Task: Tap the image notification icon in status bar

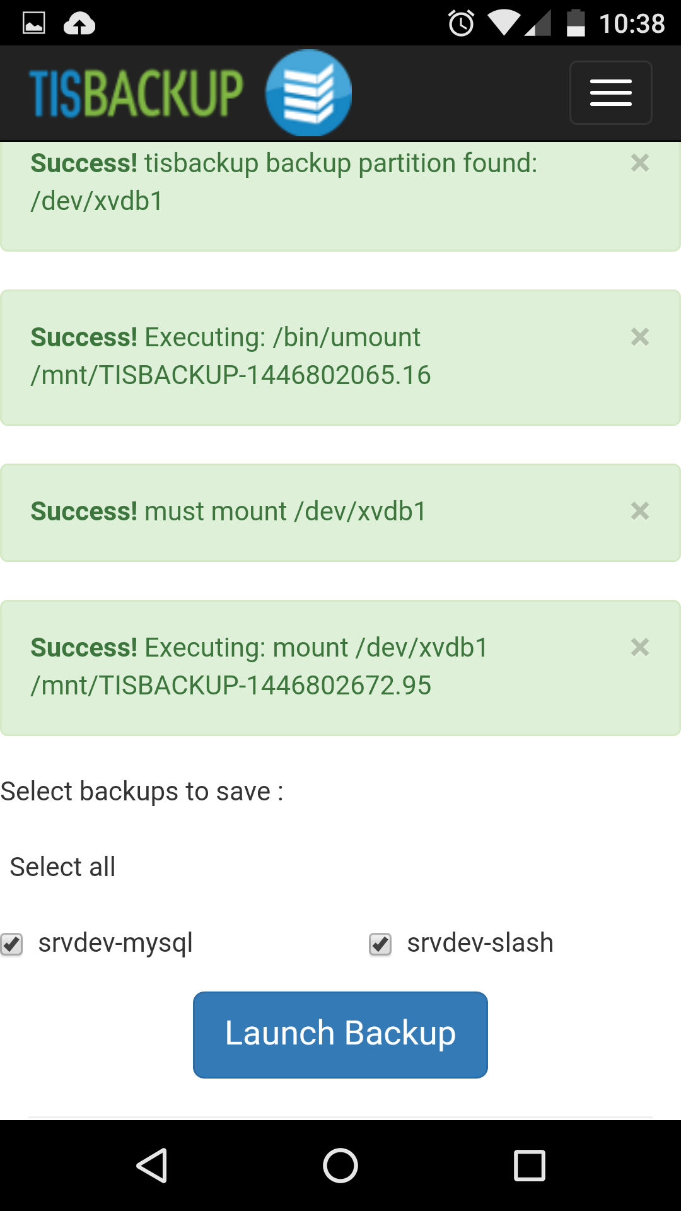Action: tap(34, 24)
